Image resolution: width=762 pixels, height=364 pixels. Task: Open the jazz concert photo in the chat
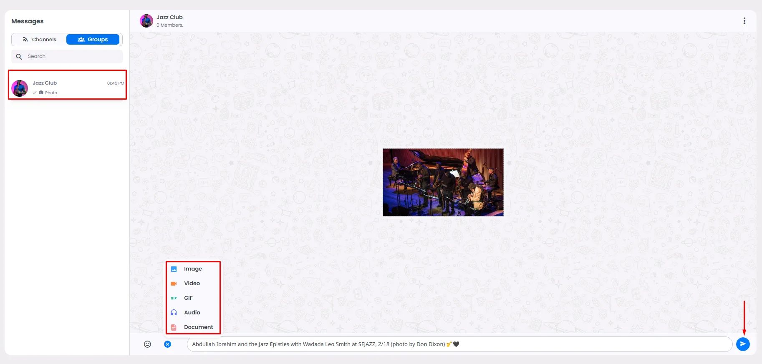(443, 182)
